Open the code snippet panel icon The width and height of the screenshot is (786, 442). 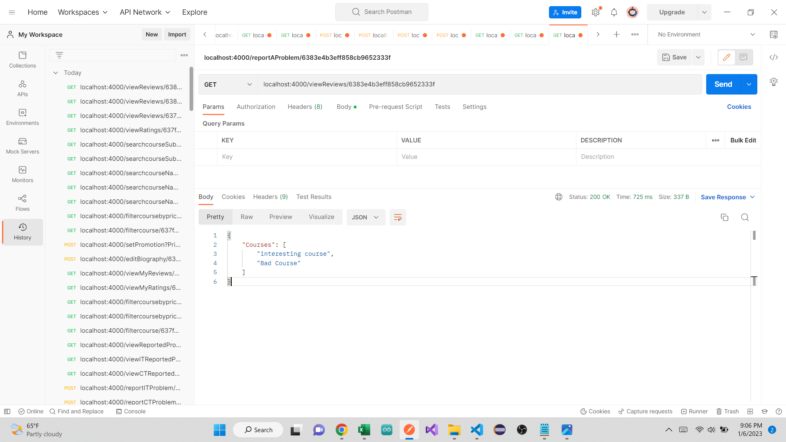(774, 57)
